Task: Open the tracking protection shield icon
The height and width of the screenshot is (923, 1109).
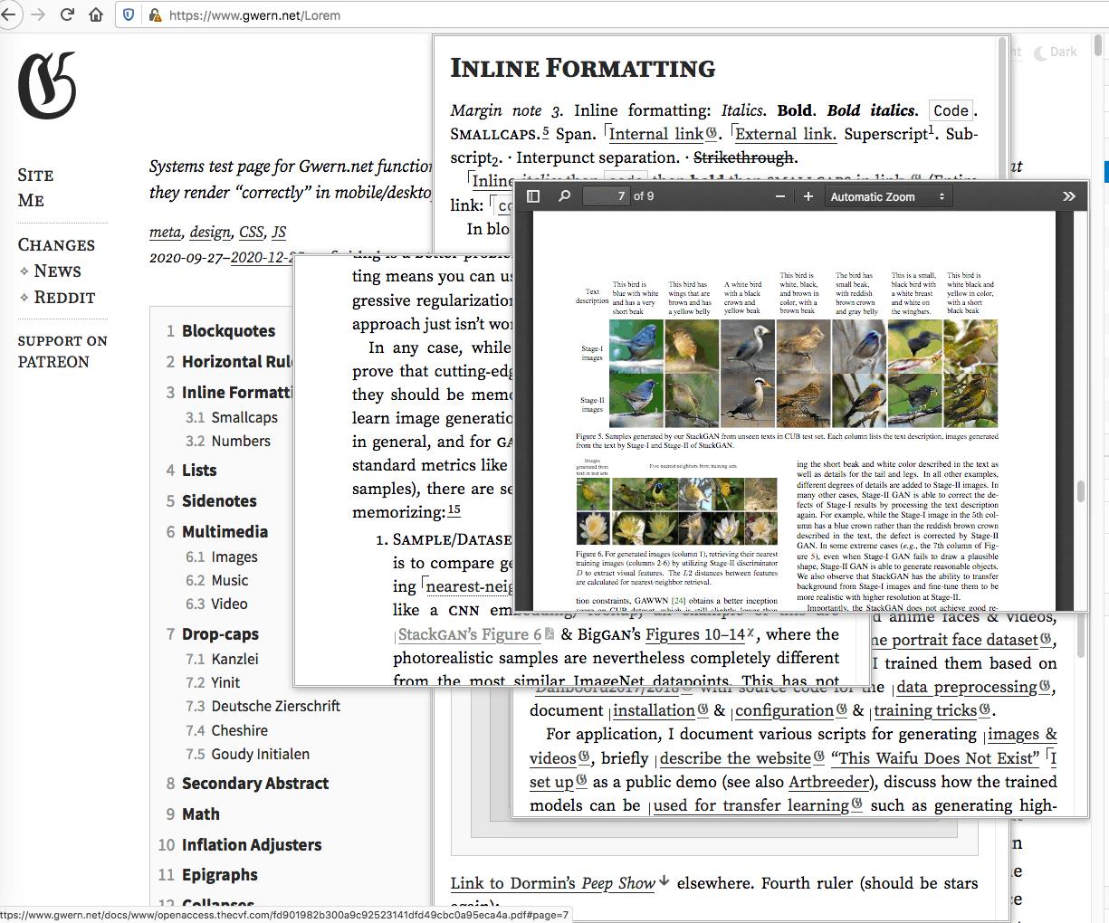Action: (x=129, y=15)
